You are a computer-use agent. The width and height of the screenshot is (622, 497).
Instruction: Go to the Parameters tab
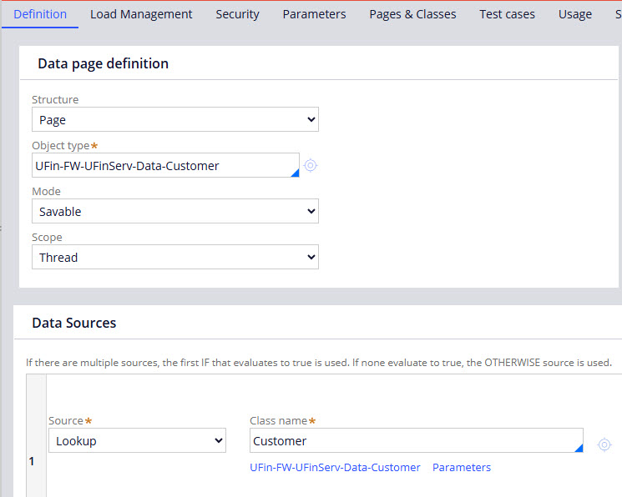click(314, 14)
